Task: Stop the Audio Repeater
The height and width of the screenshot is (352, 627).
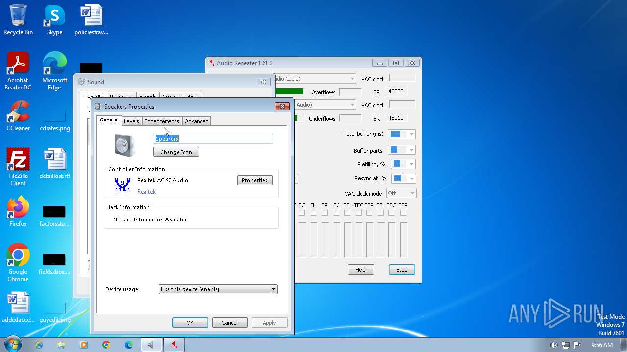Action: [402, 270]
